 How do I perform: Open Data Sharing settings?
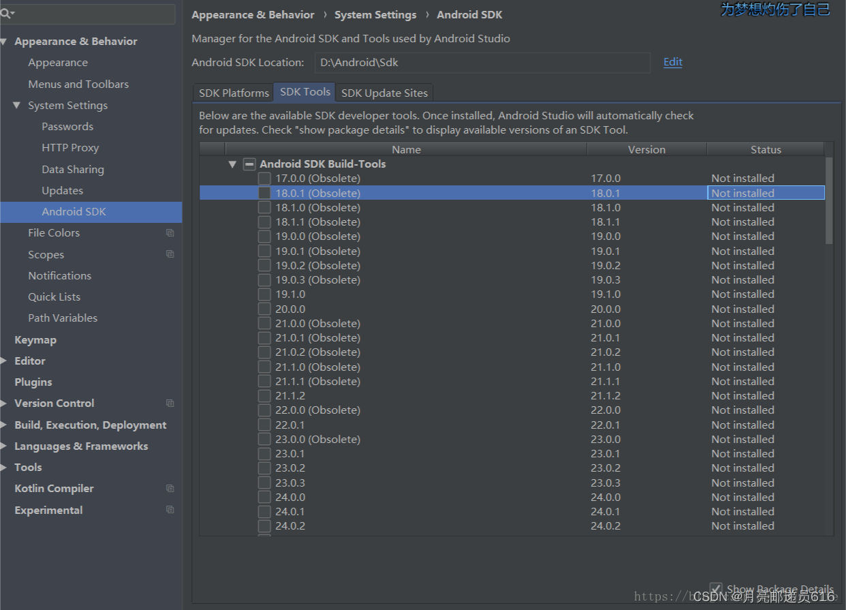(73, 170)
